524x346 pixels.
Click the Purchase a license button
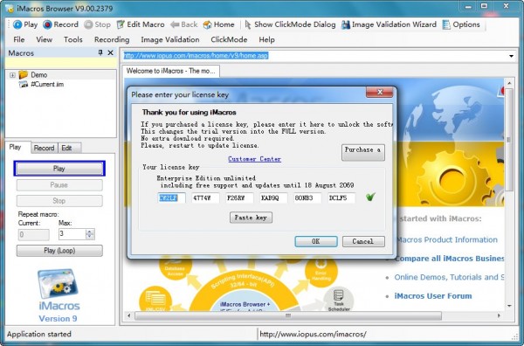(363, 152)
